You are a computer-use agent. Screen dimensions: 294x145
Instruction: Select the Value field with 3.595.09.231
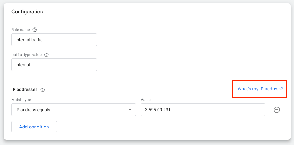click(203, 110)
